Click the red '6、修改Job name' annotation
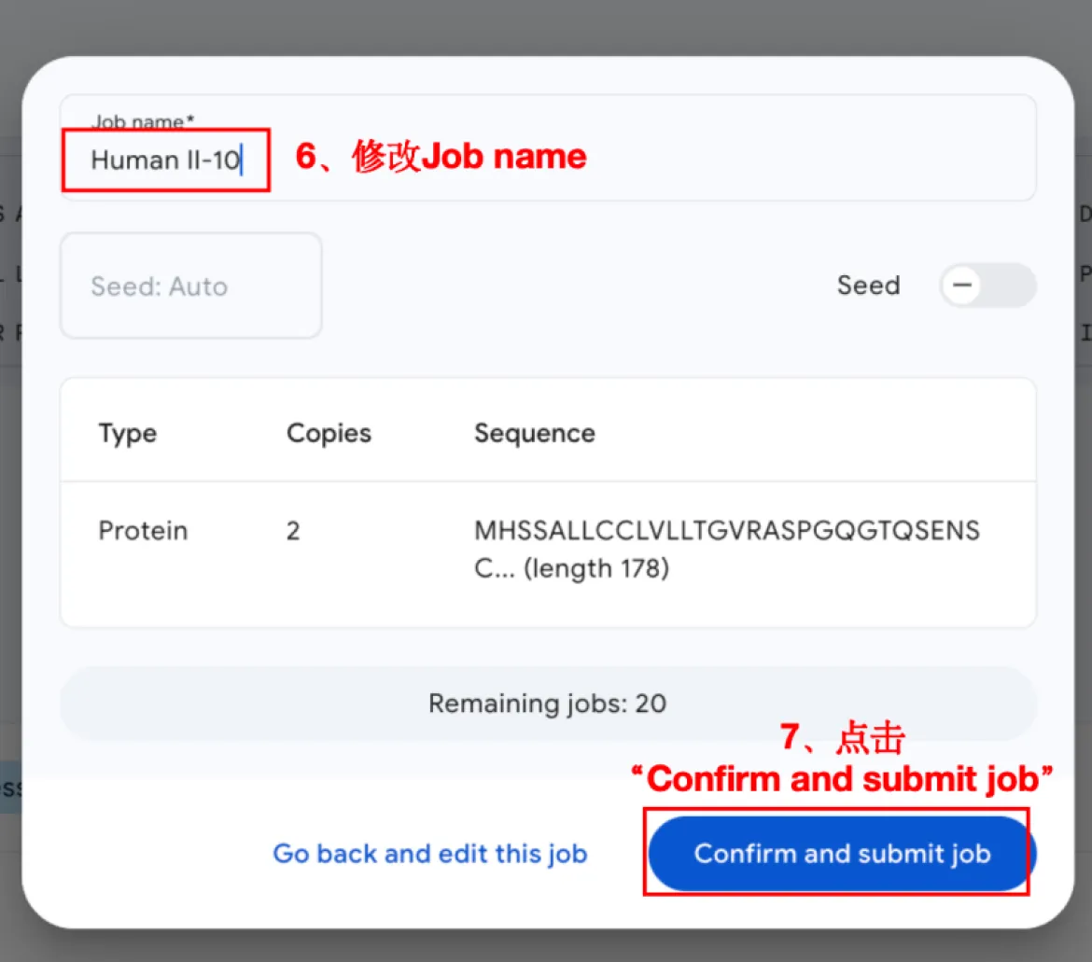 tap(441, 157)
